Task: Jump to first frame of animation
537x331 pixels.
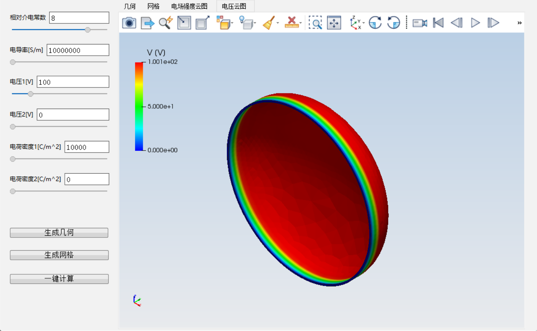Action: pos(438,23)
